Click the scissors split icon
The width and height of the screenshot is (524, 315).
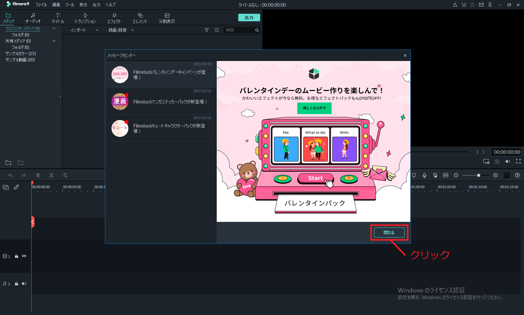(52, 175)
